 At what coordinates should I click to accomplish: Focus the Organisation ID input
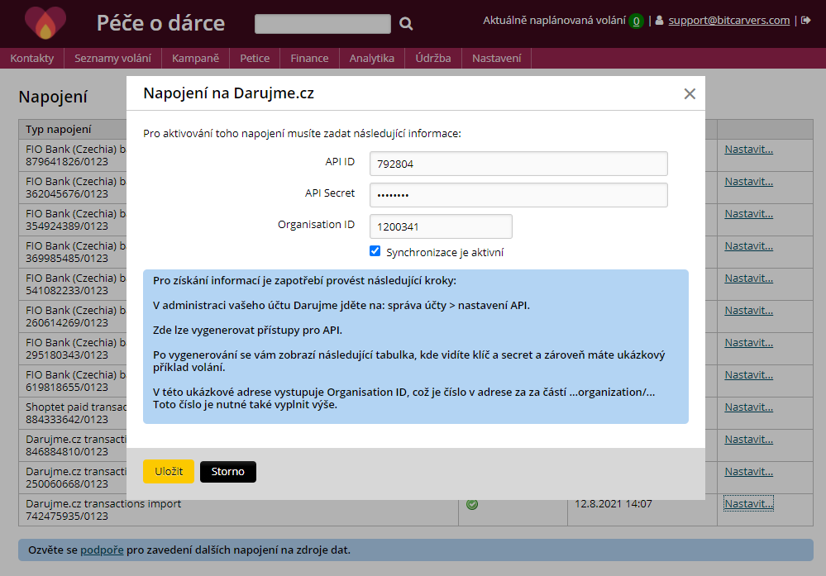(x=441, y=226)
